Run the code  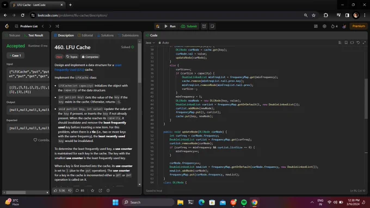coord(170,26)
